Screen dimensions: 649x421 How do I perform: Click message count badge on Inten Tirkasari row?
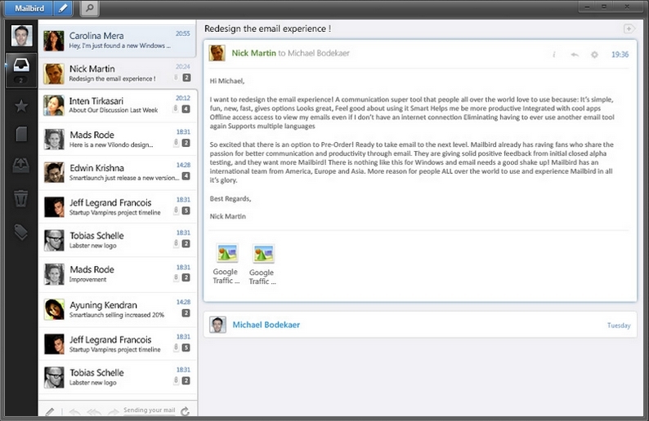coord(186,109)
